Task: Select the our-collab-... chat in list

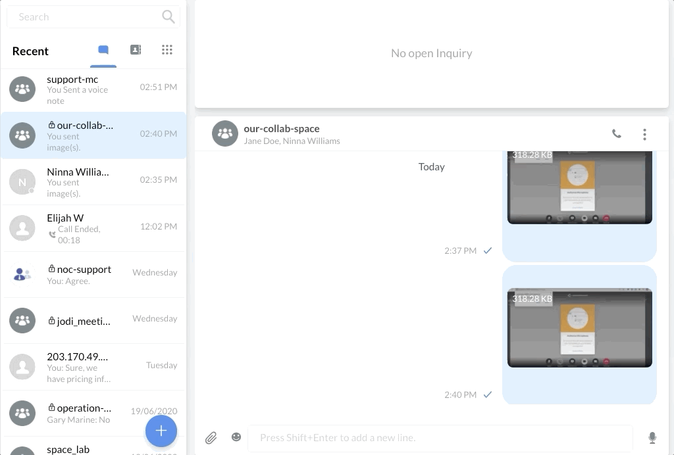Action: 93,135
